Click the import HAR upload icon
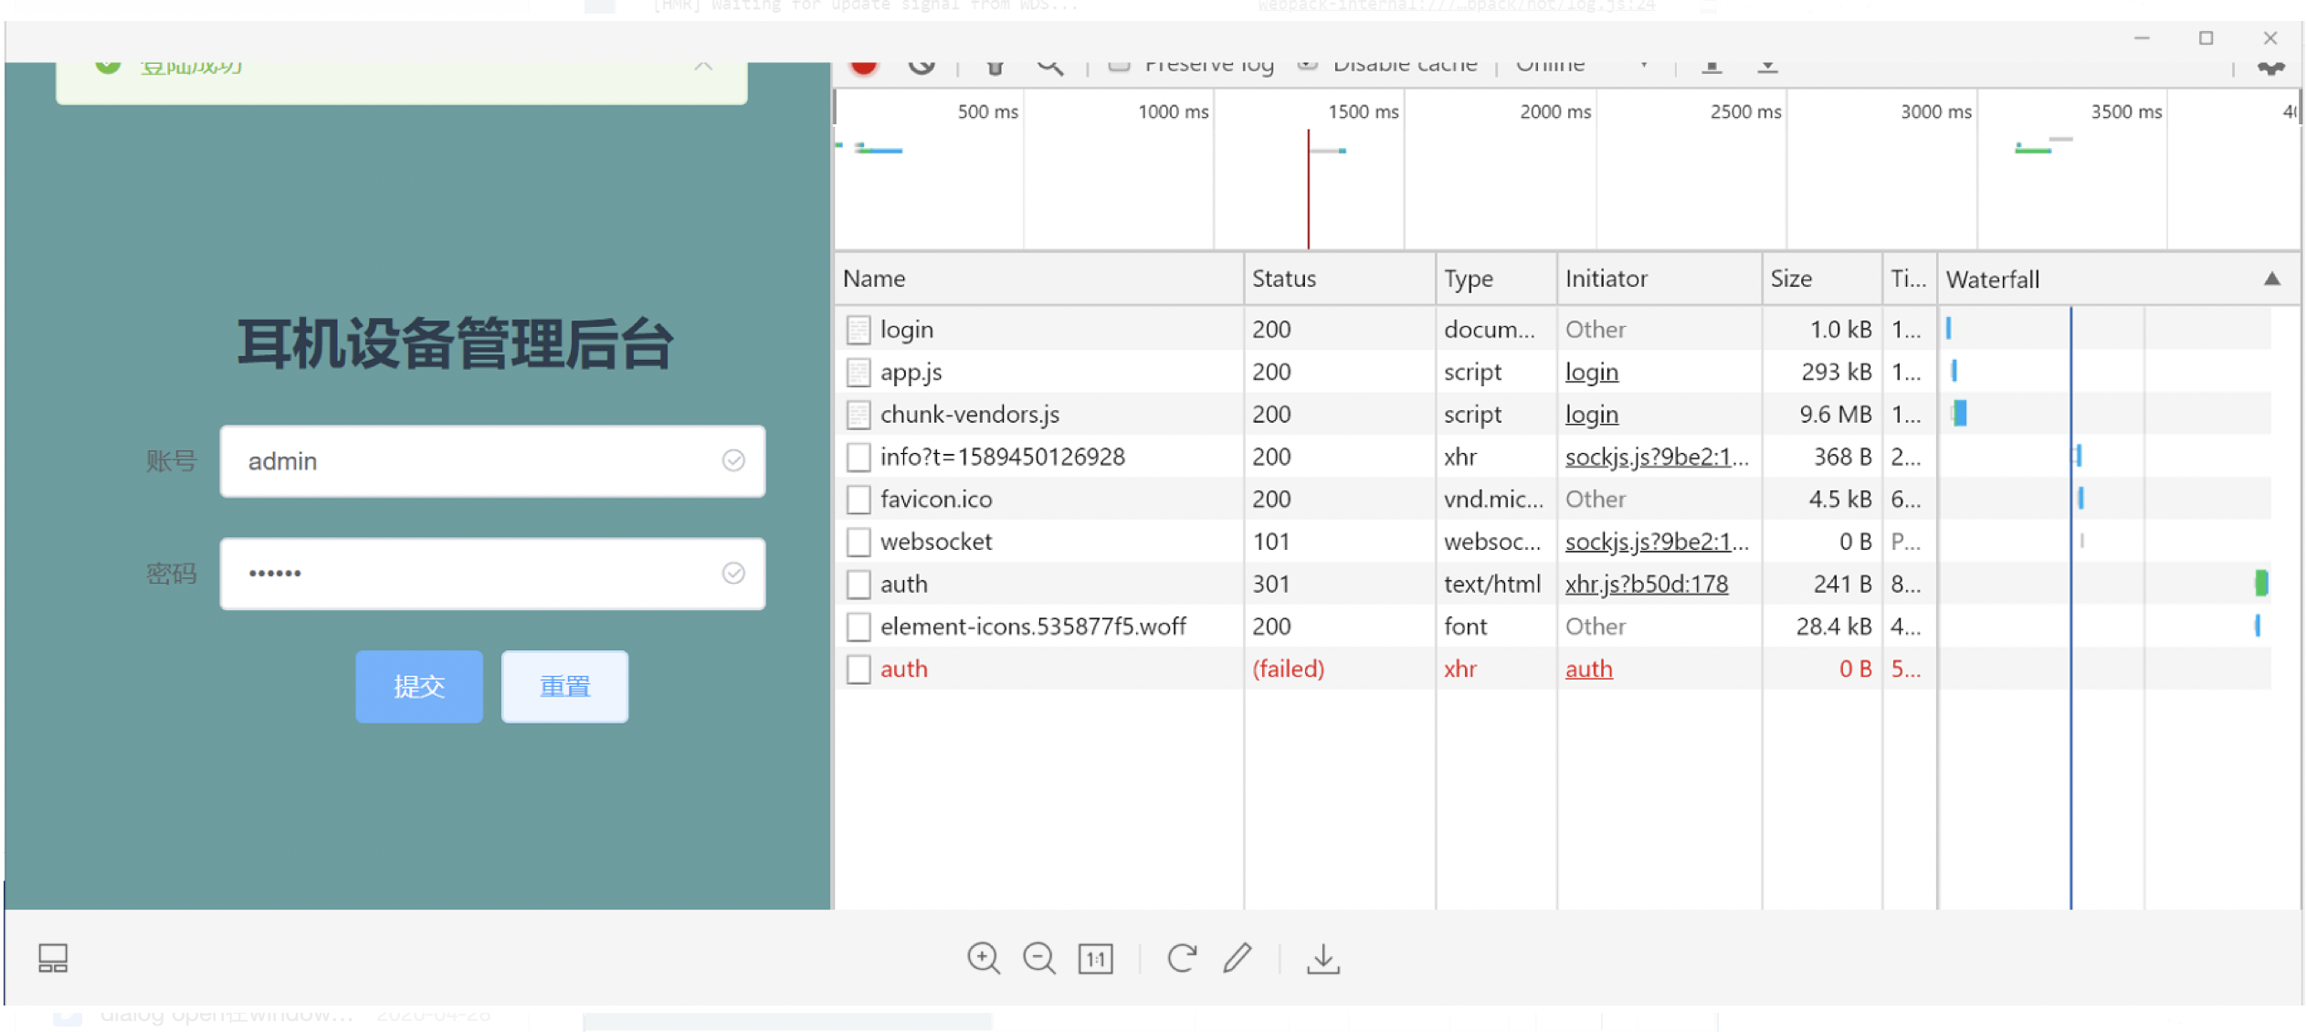The image size is (2307, 1032). tap(1712, 67)
